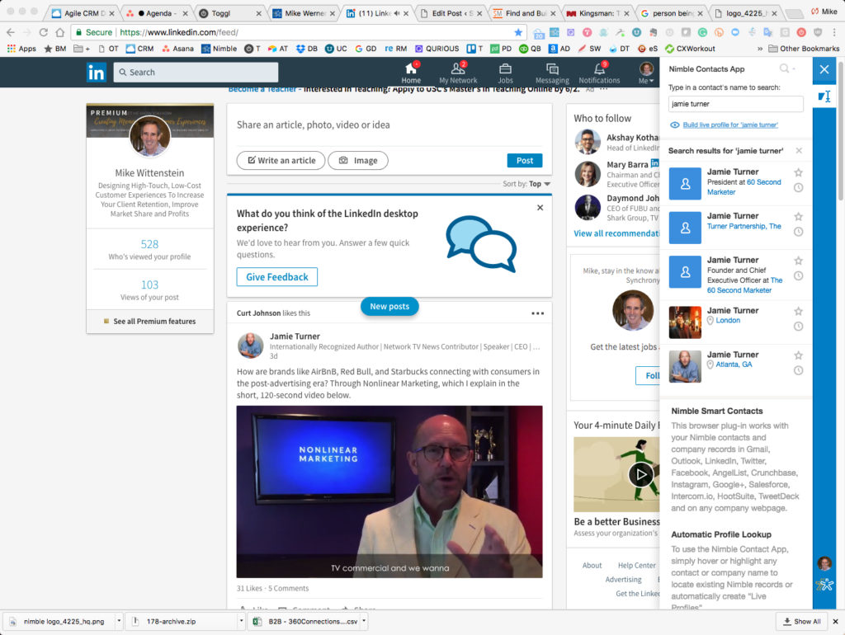Open the Asana bookmark
This screenshot has height=635, width=845.
point(177,49)
